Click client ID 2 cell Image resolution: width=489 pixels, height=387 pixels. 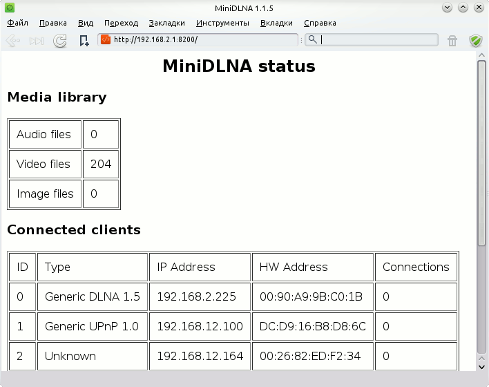click(23, 356)
